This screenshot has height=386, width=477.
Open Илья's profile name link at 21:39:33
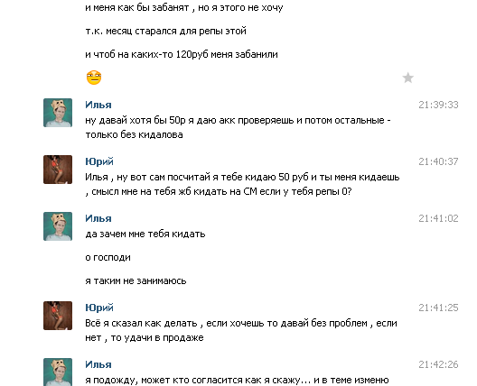click(98, 105)
